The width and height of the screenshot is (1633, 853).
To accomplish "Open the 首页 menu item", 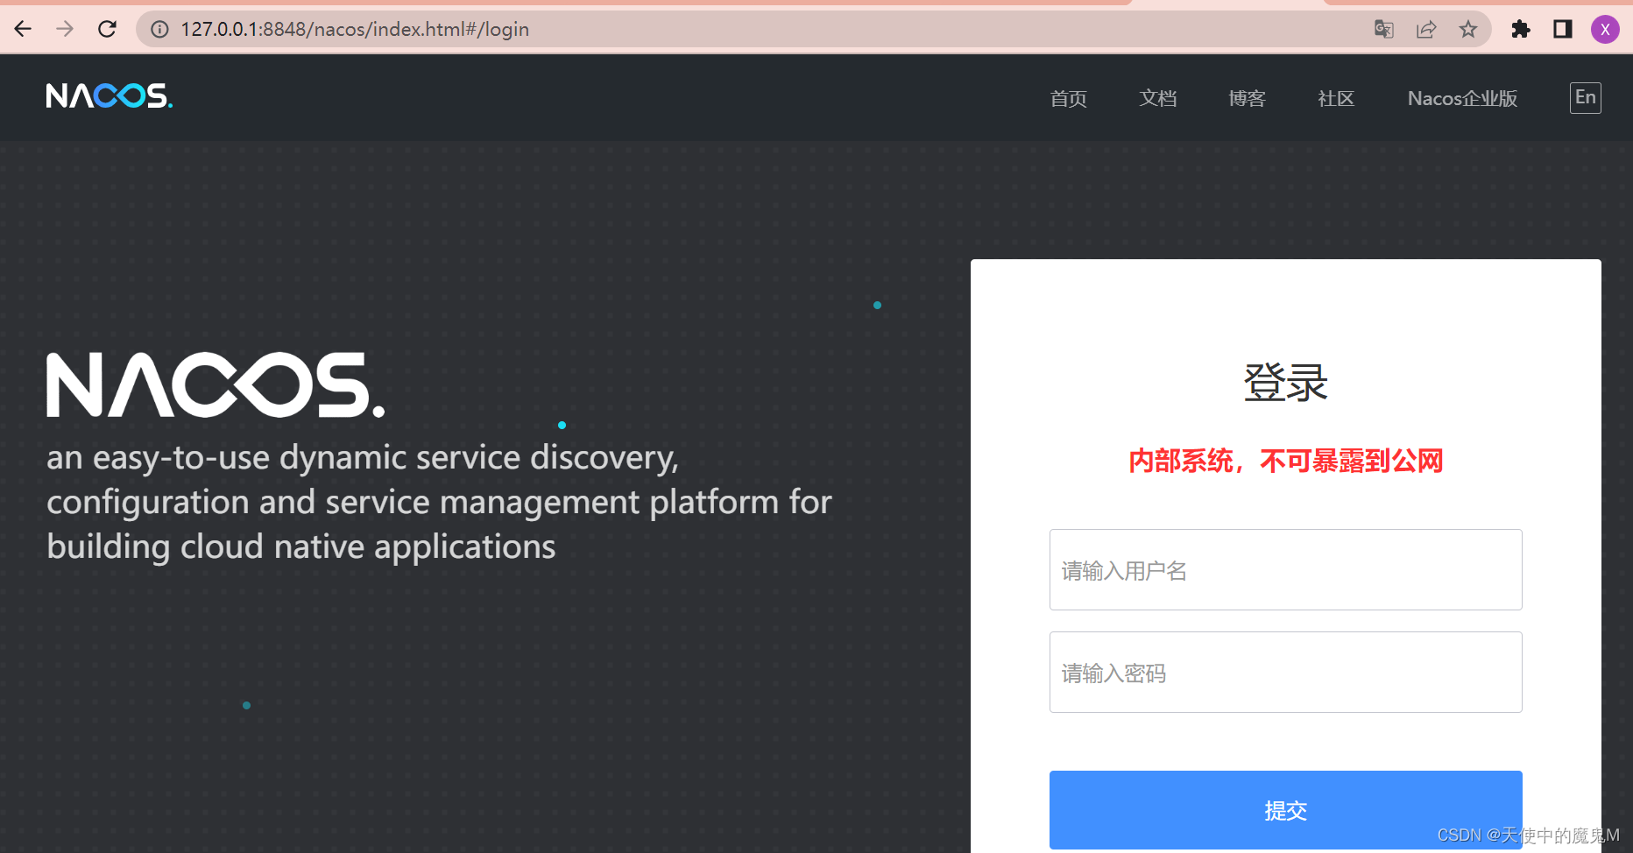I will (x=1069, y=98).
